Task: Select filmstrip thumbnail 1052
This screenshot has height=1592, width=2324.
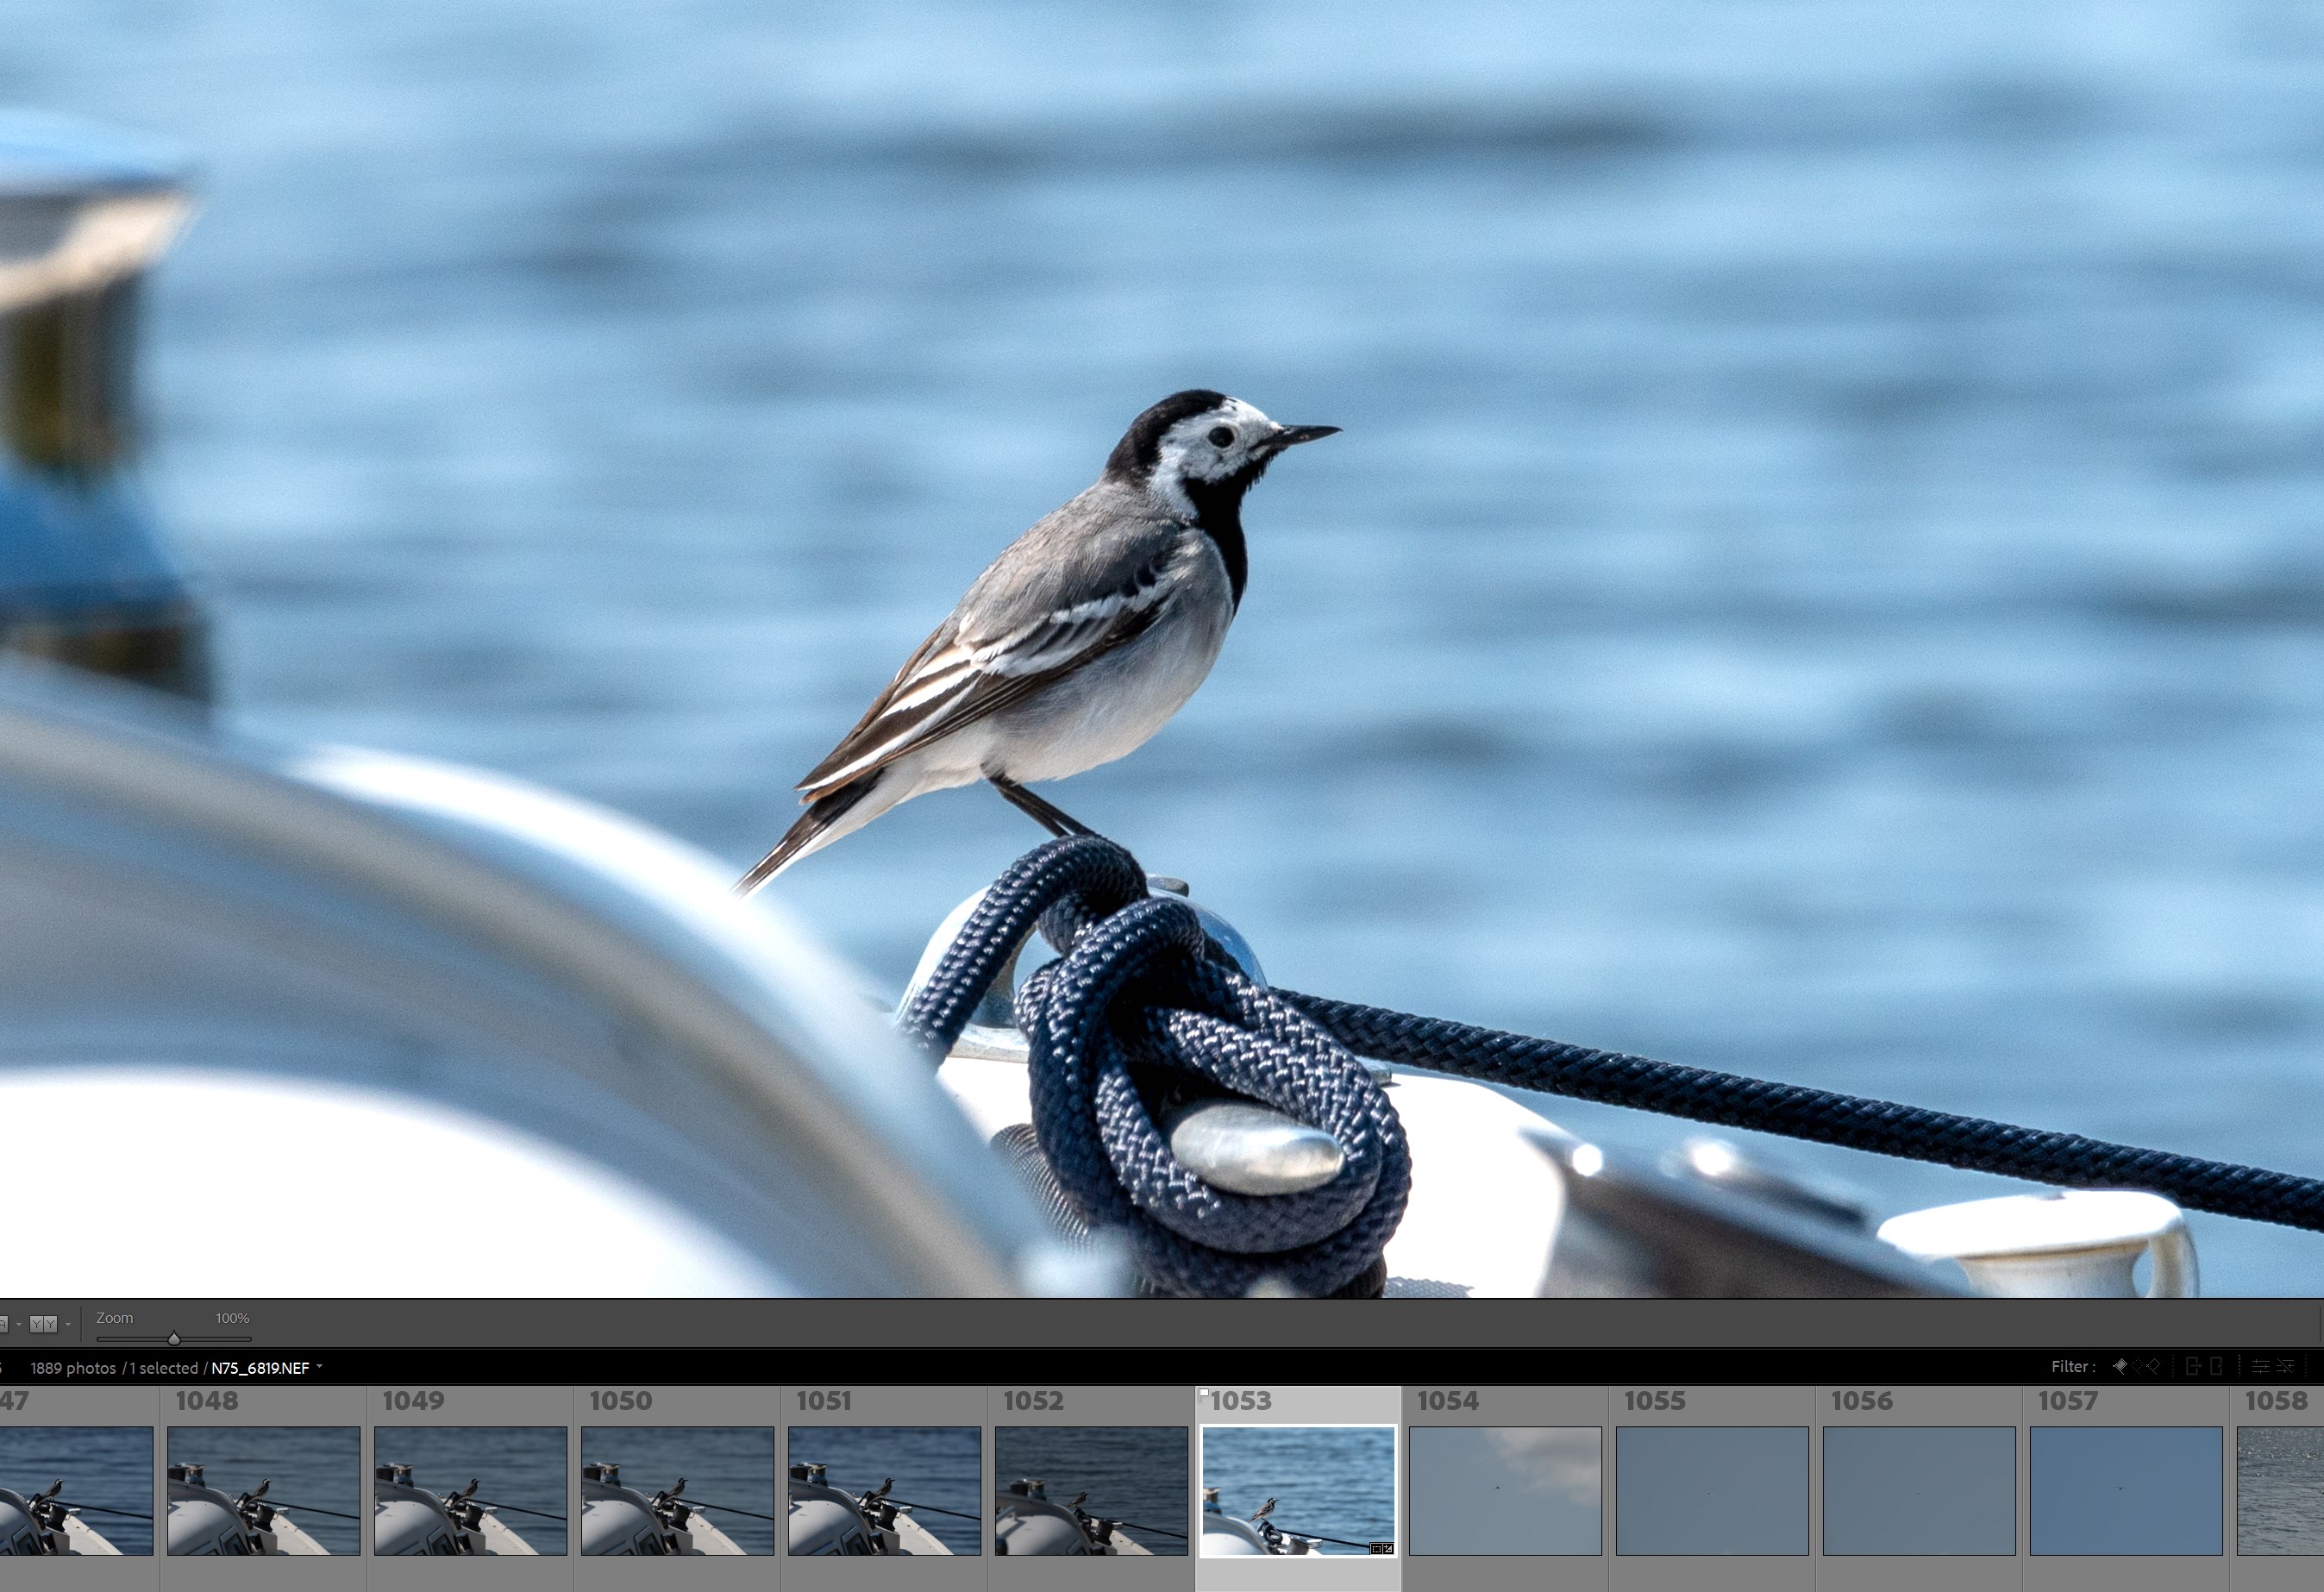Action: [x=1091, y=1490]
